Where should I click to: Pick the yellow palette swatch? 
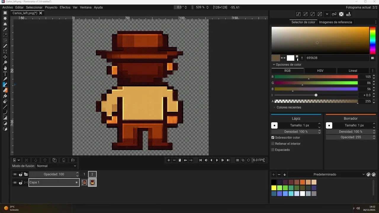tap(274, 188)
